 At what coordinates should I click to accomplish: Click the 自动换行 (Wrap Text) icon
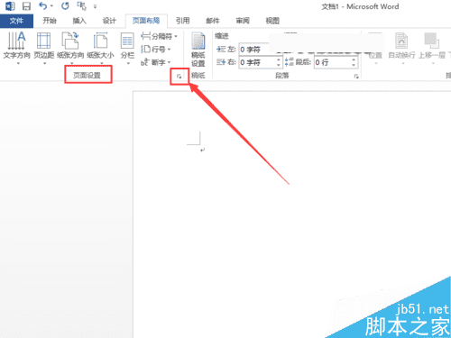[401, 41]
